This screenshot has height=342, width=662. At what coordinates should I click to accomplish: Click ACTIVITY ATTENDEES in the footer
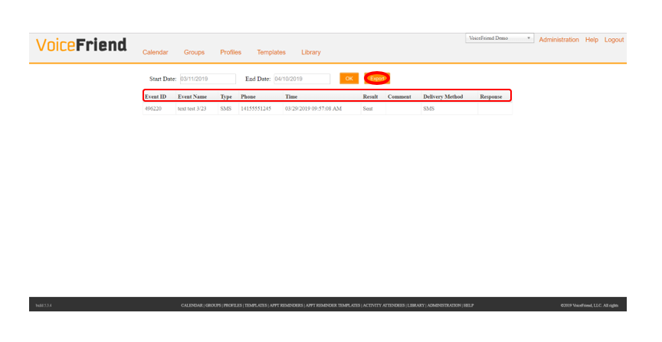pyautogui.click(x=384, y=305)
